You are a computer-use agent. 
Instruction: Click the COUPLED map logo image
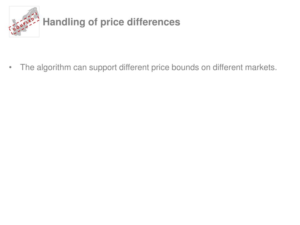[x=24, y=22]
